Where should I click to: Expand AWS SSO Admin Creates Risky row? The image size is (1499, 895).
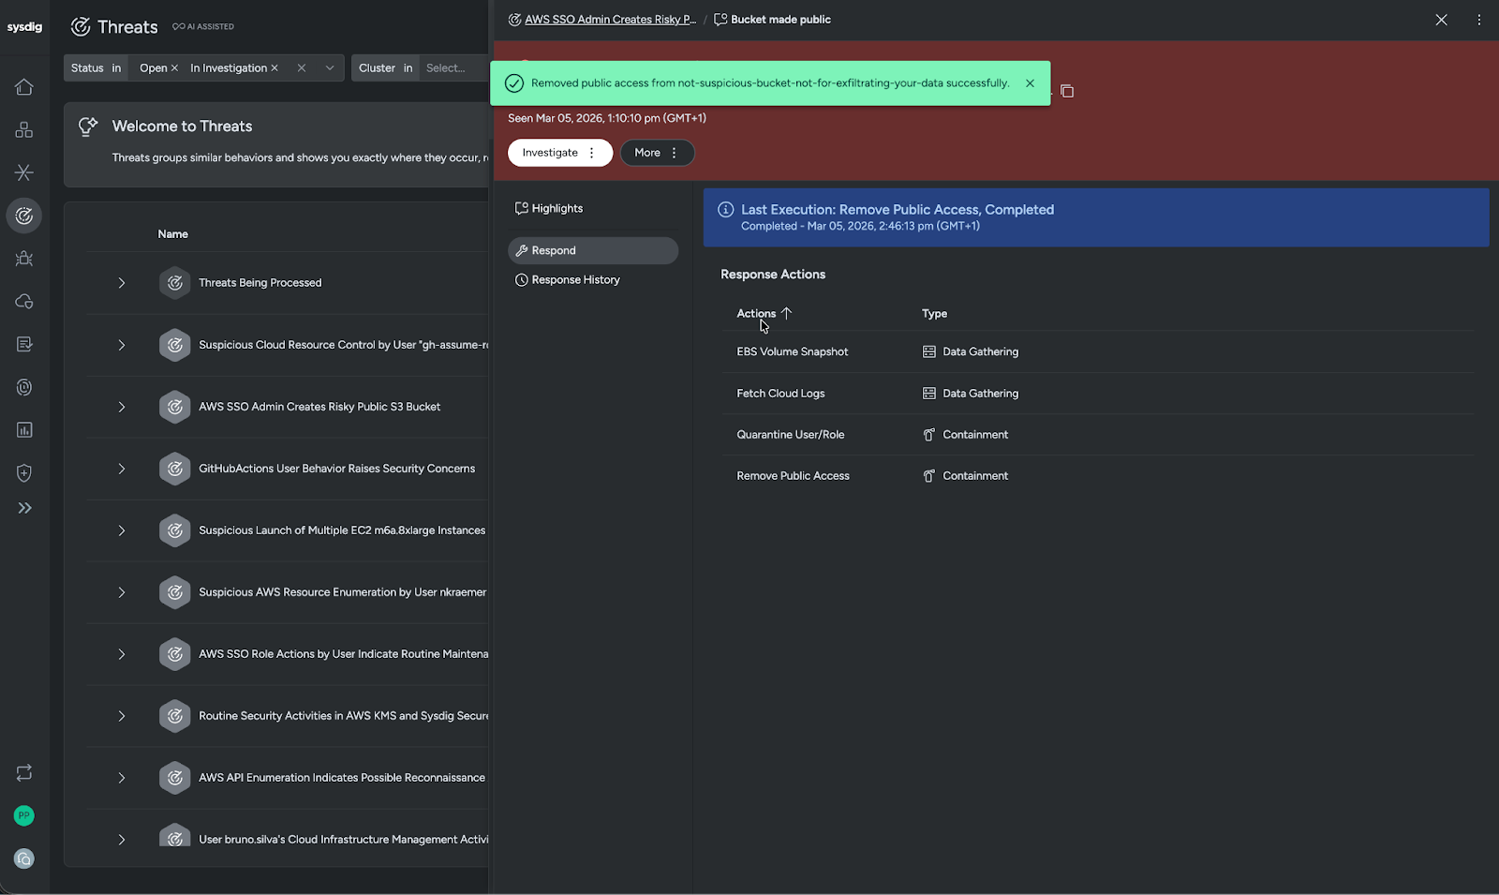coord(122,407)
